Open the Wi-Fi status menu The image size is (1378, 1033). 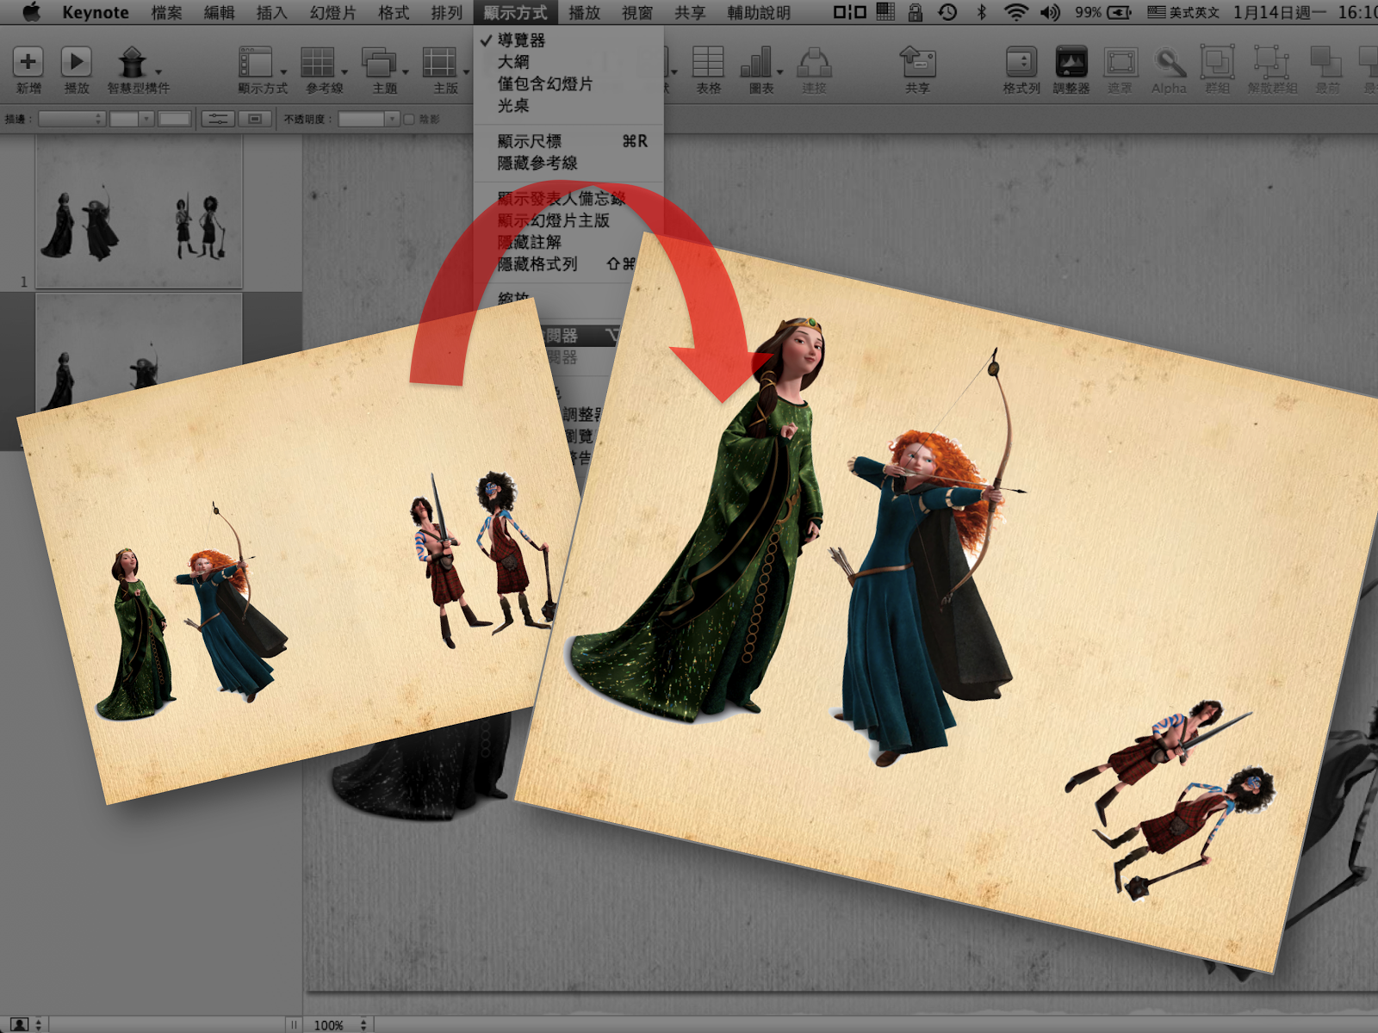tap(1016, 12)
